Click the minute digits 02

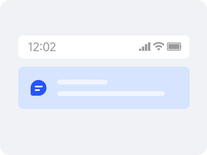(49, 47)
